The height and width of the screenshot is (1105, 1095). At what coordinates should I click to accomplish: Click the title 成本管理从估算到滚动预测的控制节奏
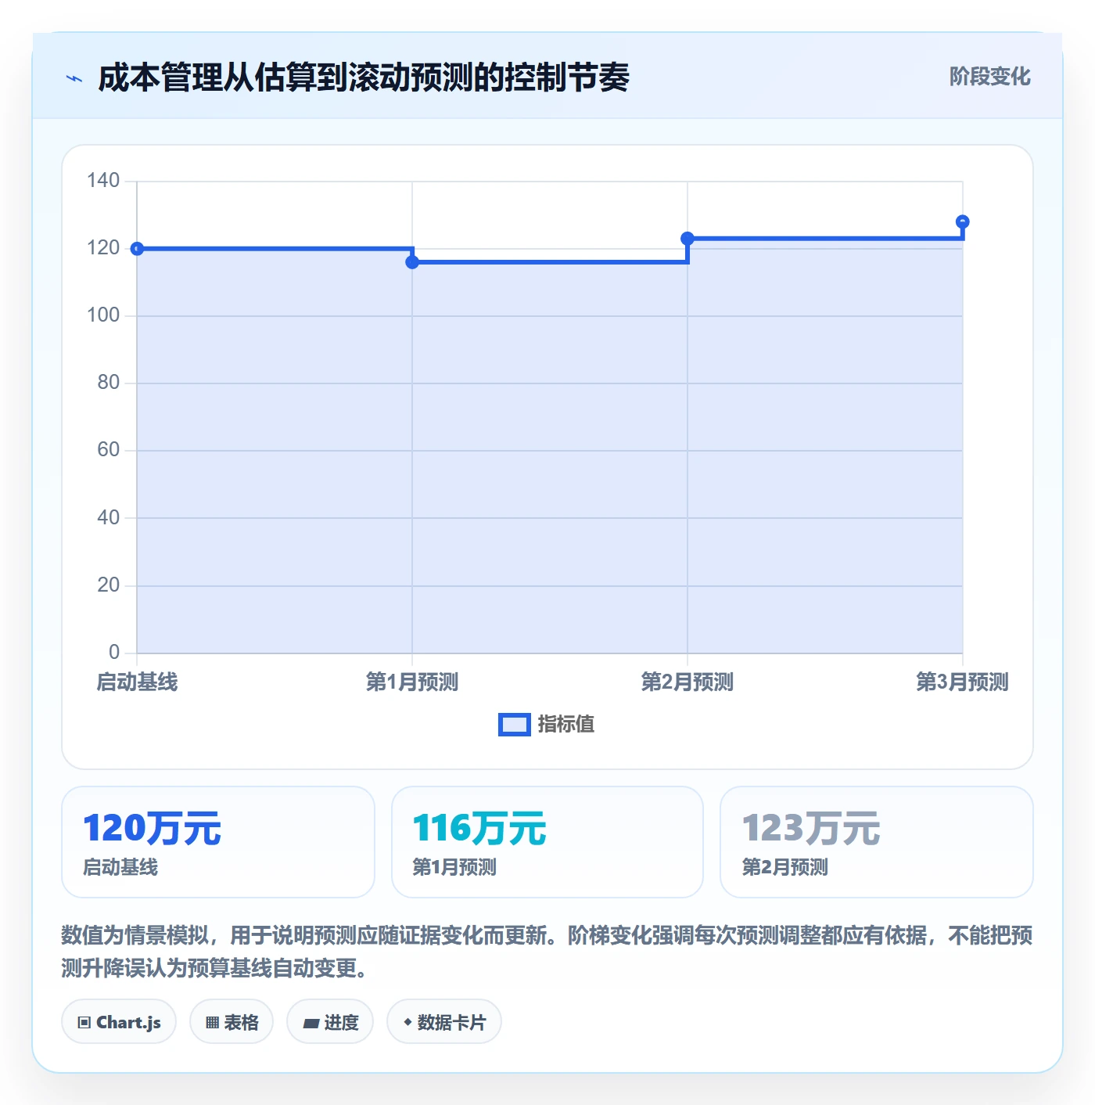click(x=364, y=78)
